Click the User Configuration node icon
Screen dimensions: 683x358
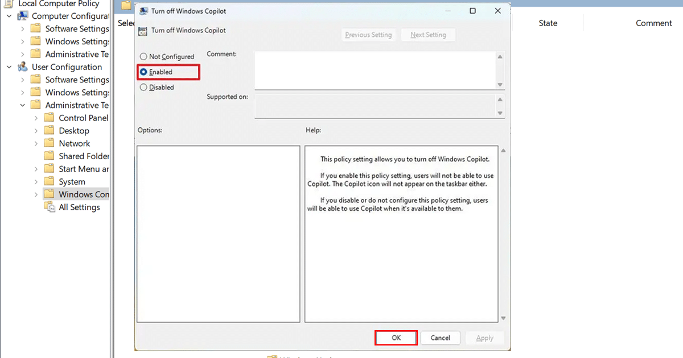[23, 67]
